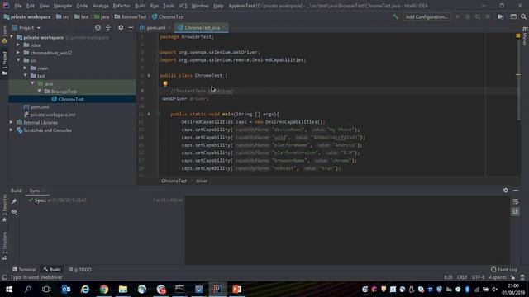Click the yellow intention light bulb
This screenshot has height=297, width=529.
click(x=165, y=83)
